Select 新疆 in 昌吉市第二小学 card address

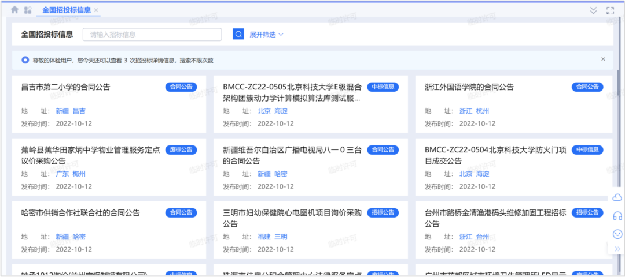[x=62, y=111]
